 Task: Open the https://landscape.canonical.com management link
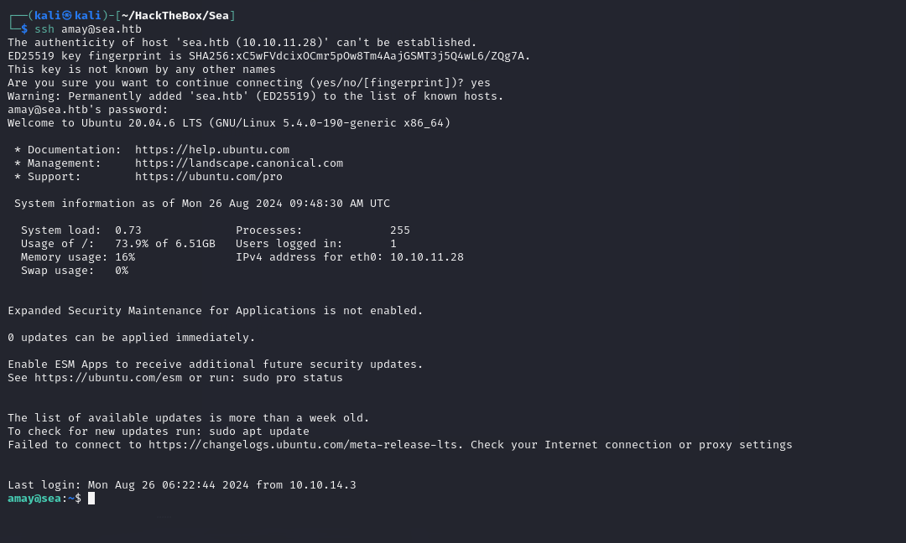[238, 163]
